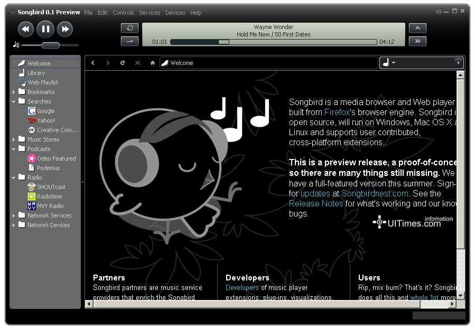Click the horizontal scrollbar thumb

click(257, 304)
